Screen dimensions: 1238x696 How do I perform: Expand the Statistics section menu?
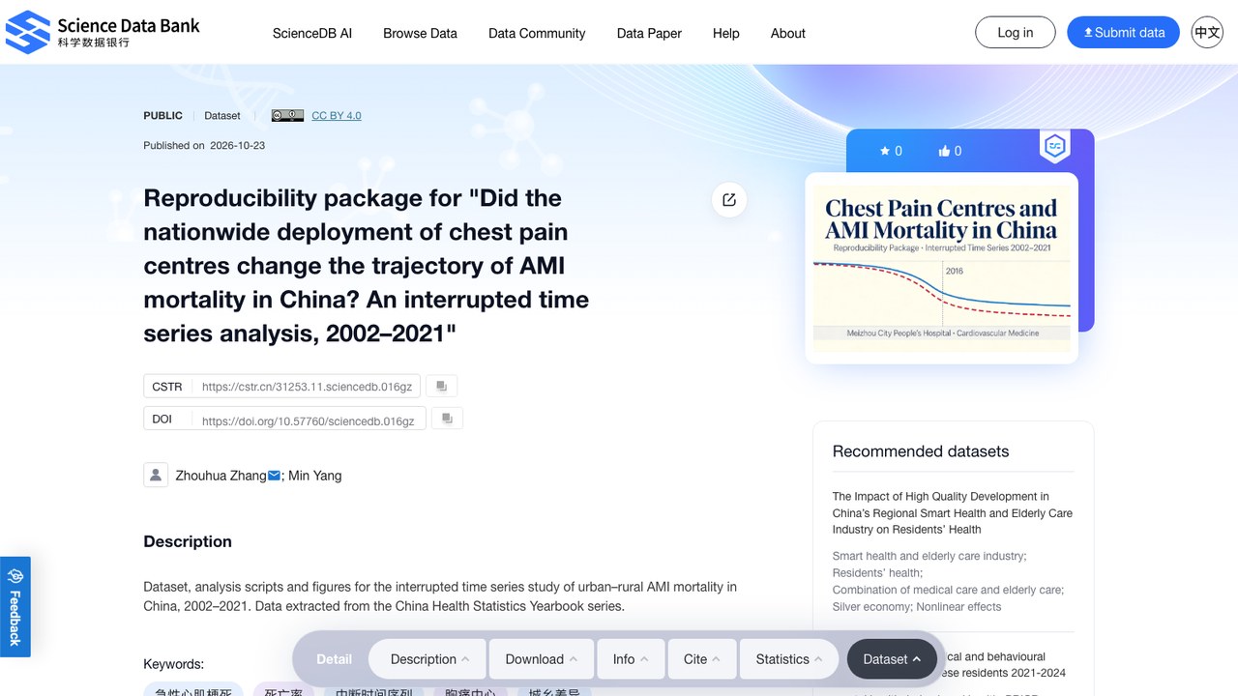pyautogui.click(x=789, y=659)
